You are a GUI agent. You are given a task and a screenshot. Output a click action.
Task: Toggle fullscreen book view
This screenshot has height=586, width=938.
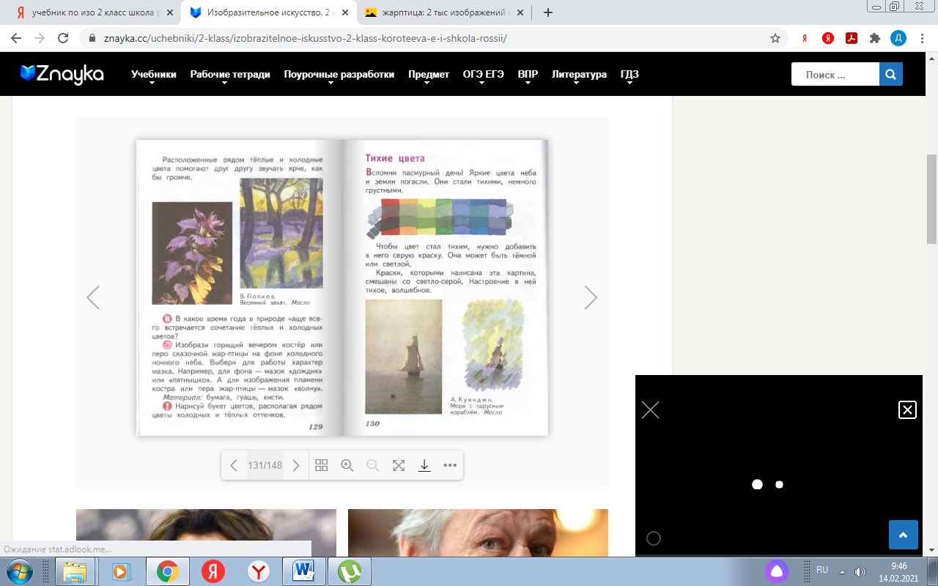399,465
